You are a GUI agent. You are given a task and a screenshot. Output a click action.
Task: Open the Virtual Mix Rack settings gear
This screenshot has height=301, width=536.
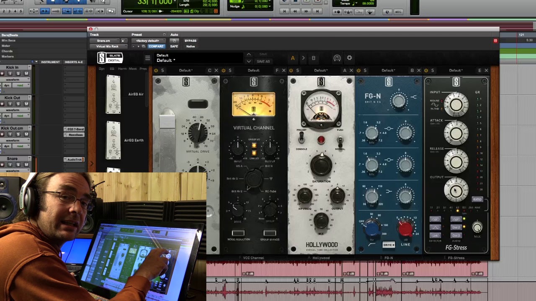(349, 58)
